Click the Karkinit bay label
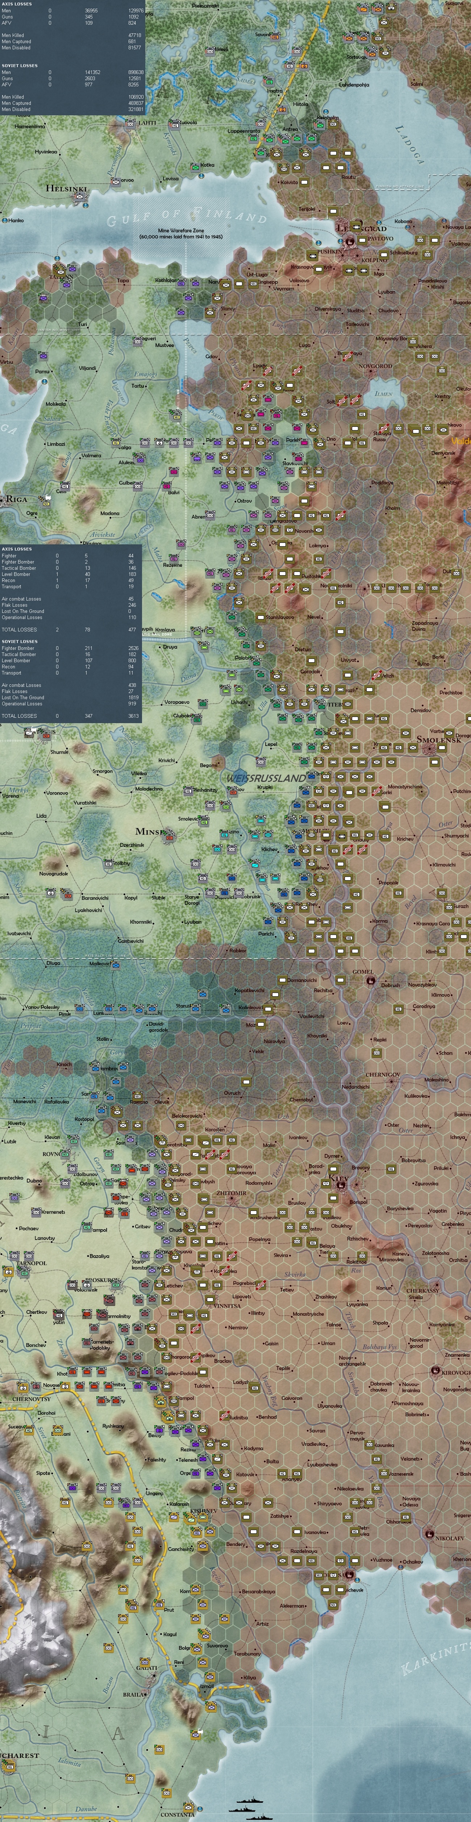The image size is (471, 1822). click(x=436, y=1658)
